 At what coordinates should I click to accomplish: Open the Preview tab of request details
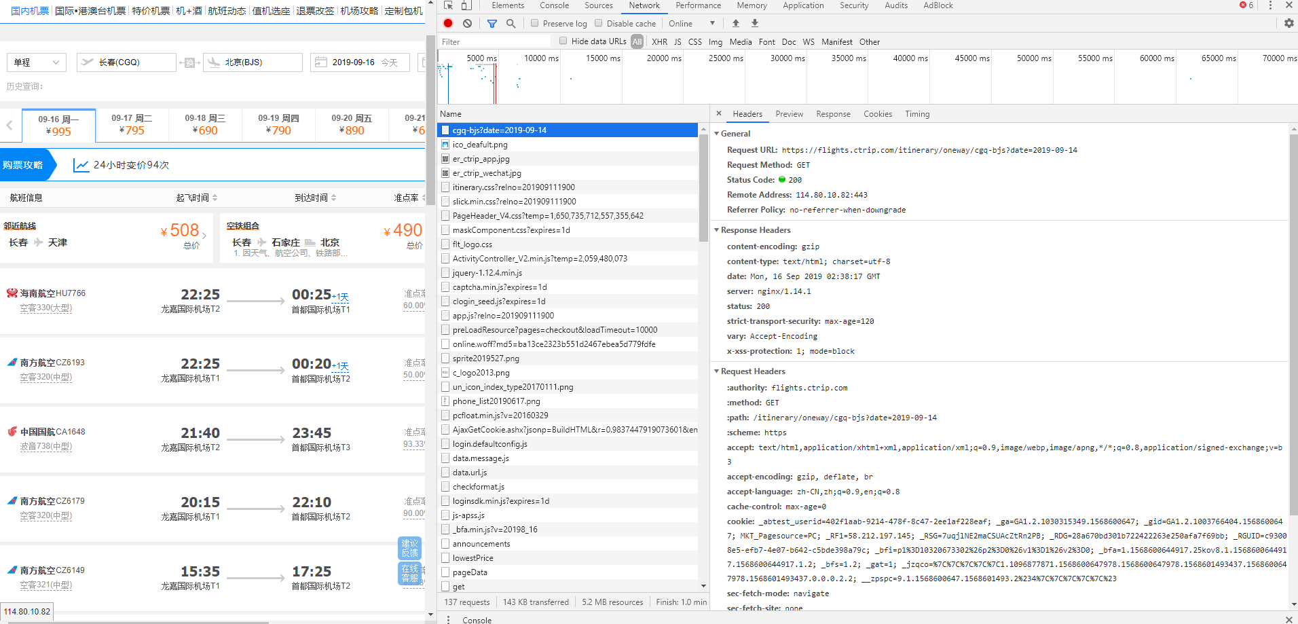point(789,114)
